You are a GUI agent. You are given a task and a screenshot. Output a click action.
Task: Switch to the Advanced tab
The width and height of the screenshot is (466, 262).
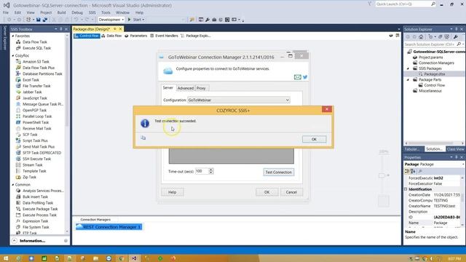click(x=186, y=88)
